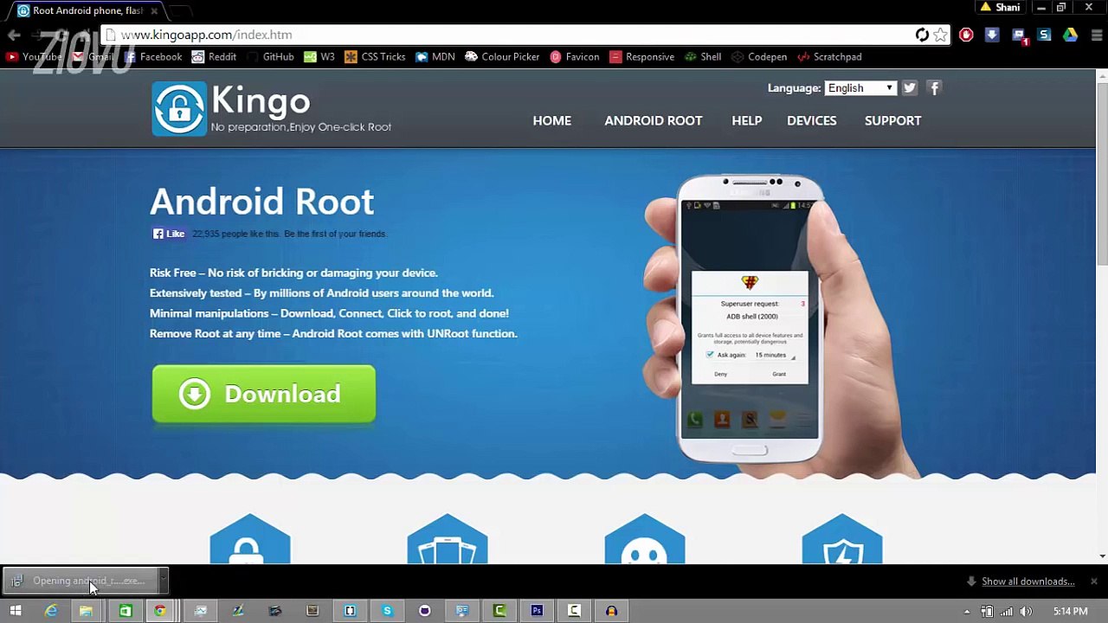Click the page vertical scrollbar
Image resolution: width=1108 pixels, height=623 pixels.
coord(1102,173)
